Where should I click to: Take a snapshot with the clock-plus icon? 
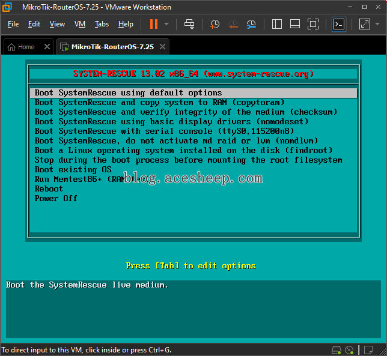pyautogui.click(x=215, y=24)
